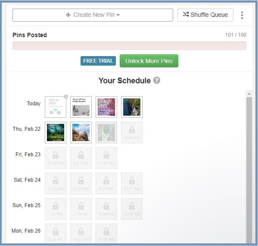
Task: Click first locked slot on Mon, Feb 26
Action: (x=56, y=233)
